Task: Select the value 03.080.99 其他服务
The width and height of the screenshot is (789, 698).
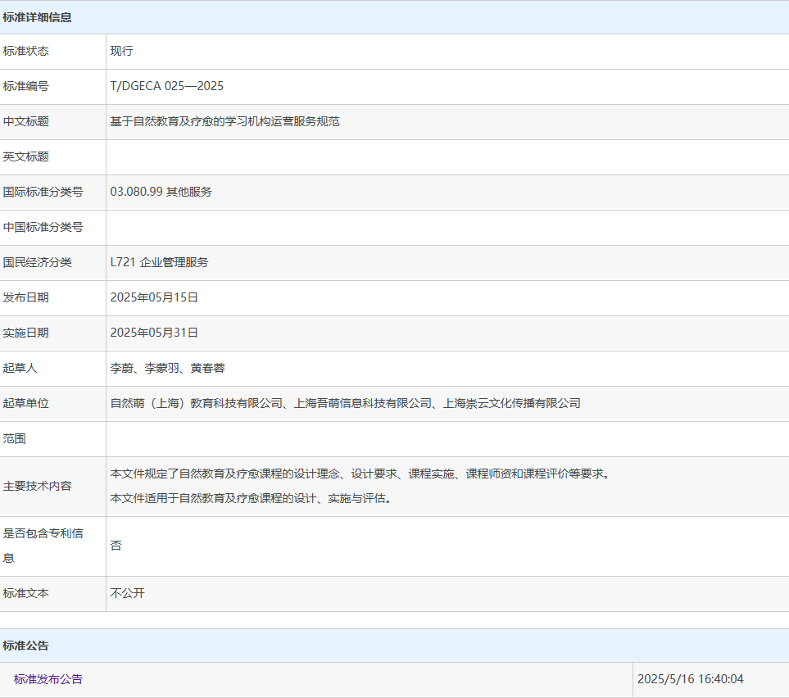Action: (161, 192)
